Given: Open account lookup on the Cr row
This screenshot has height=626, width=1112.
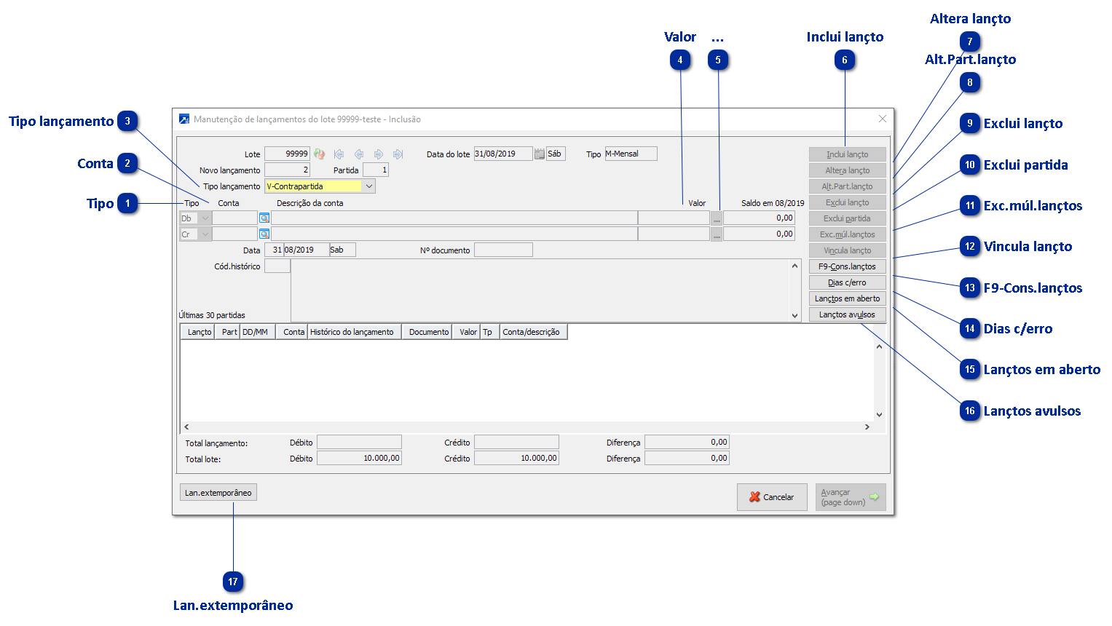Looking at the screenshot, I should (x=264, y=234).
